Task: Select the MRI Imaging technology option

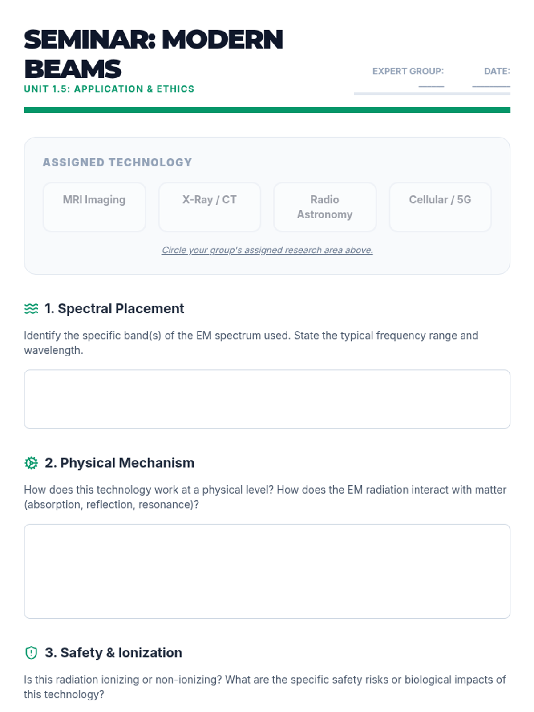Action: [x=94, y=207]
